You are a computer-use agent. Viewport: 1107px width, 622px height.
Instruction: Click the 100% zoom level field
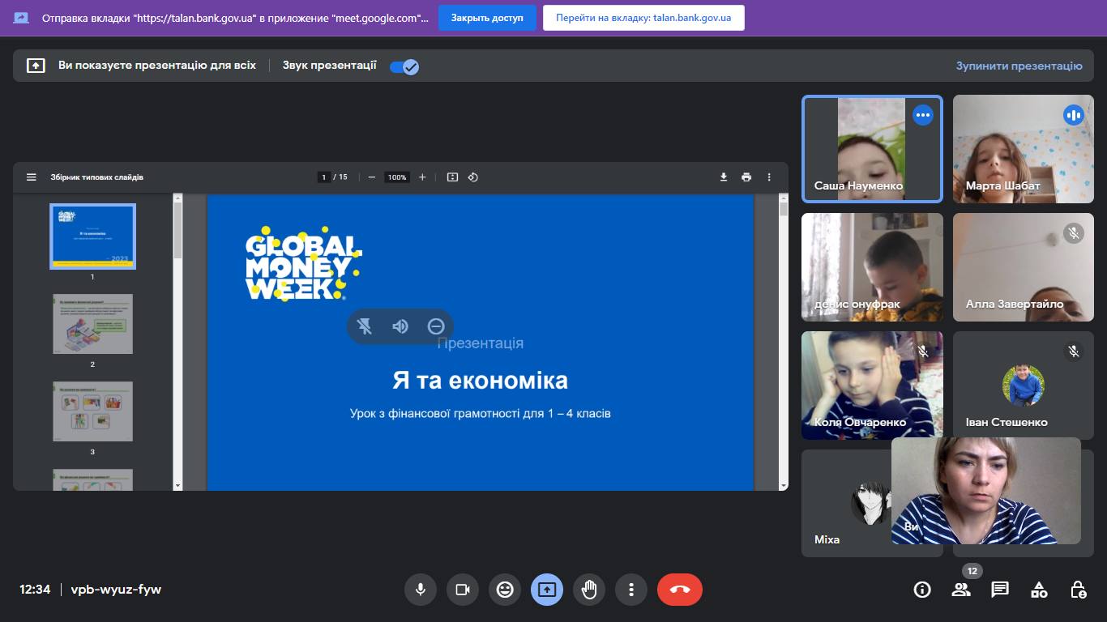[x=396, y=177]
